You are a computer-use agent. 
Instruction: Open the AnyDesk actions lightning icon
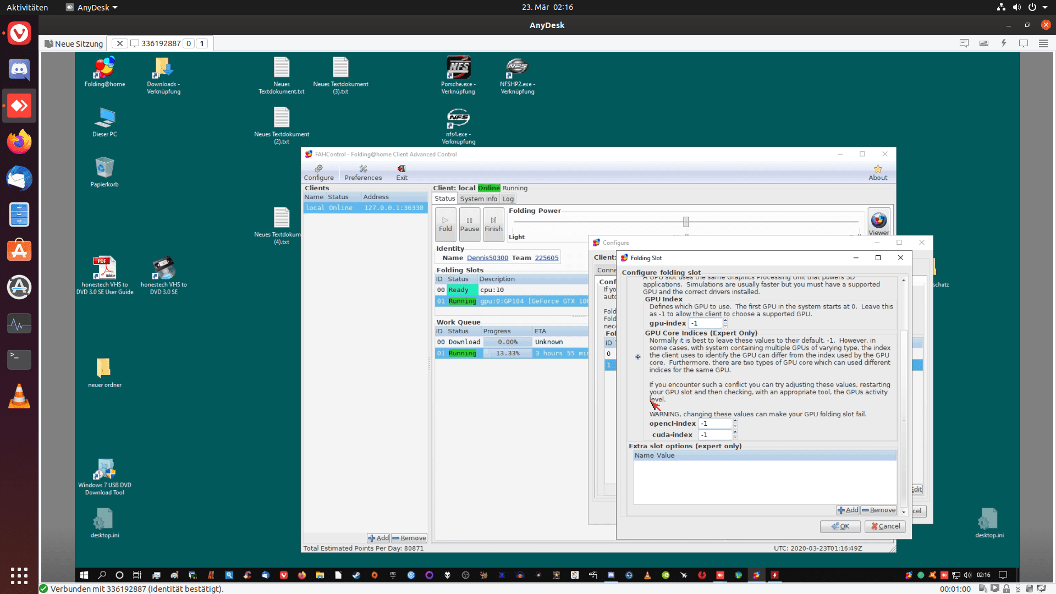pyautogui.click(x=1004, y=43)
